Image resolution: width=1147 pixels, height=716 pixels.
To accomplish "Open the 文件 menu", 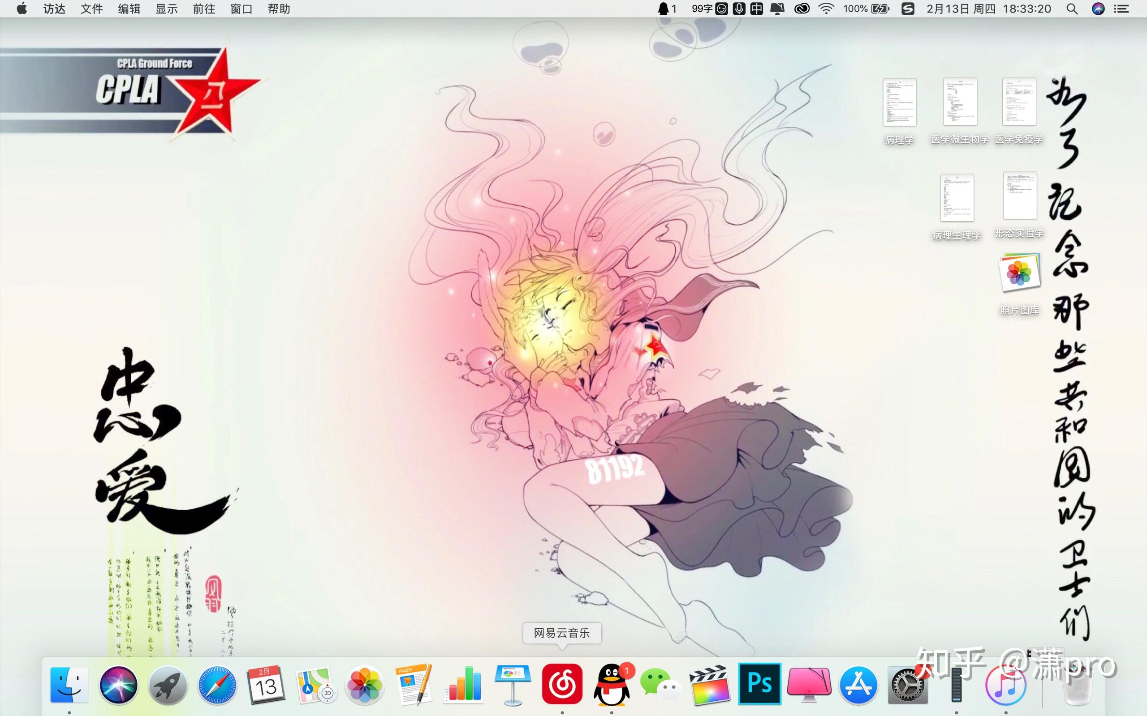I will pyautogui.click(x=91, y=9).
